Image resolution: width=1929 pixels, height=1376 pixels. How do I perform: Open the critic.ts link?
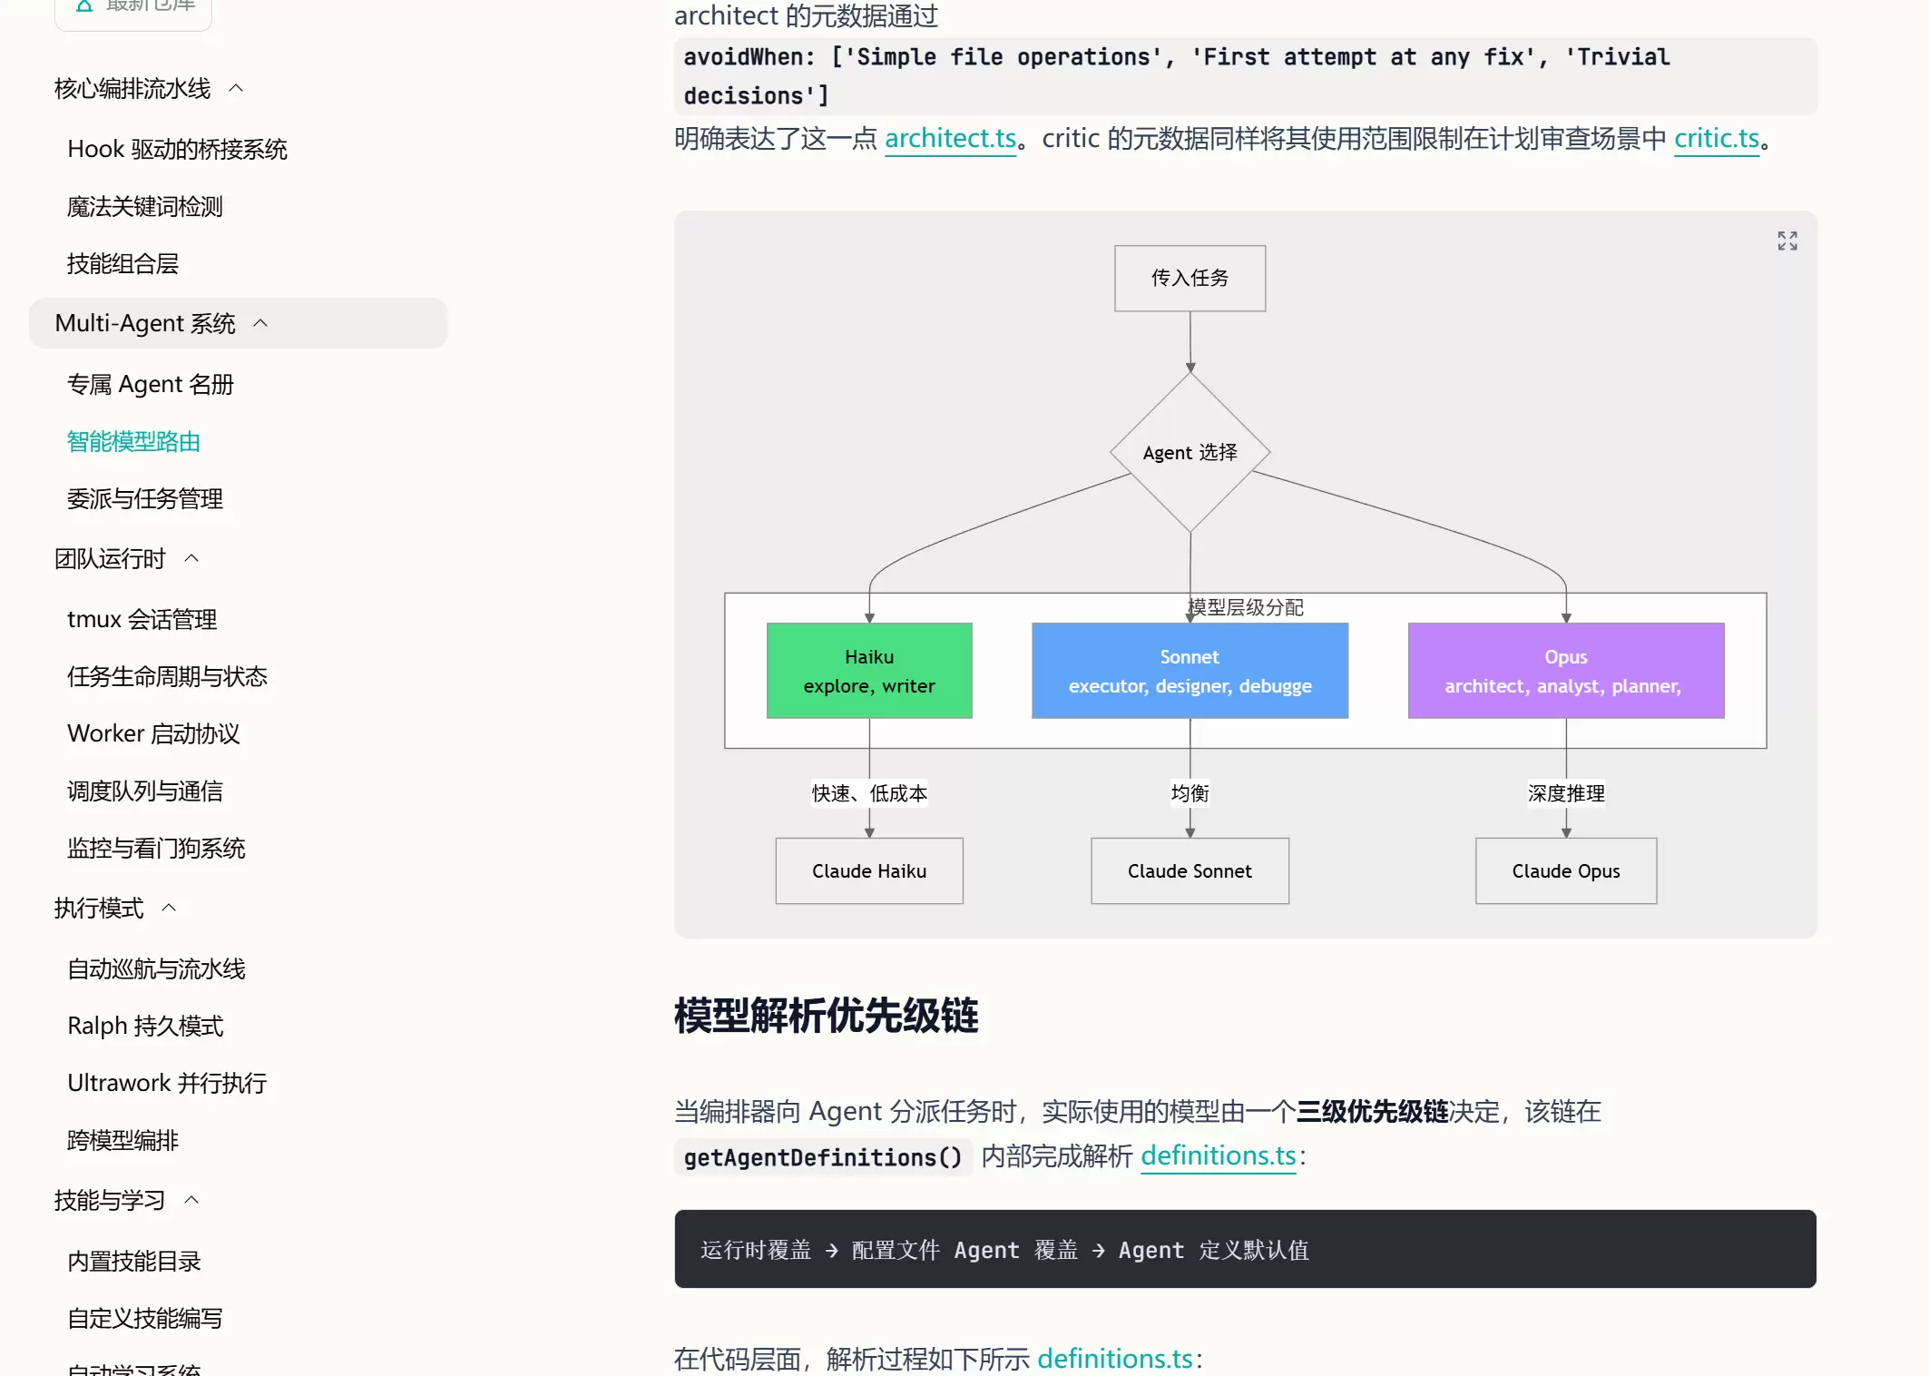point(1716,138)
